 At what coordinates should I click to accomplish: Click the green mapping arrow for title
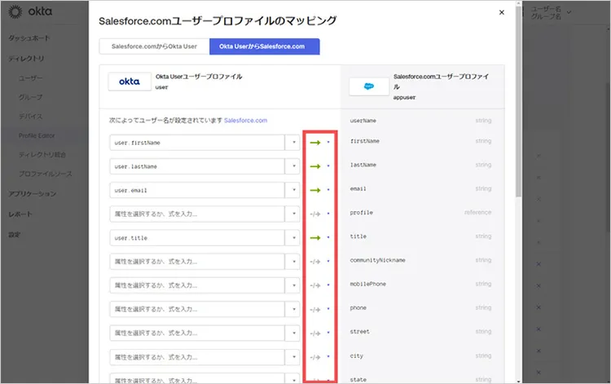click(x=315, y=238)
